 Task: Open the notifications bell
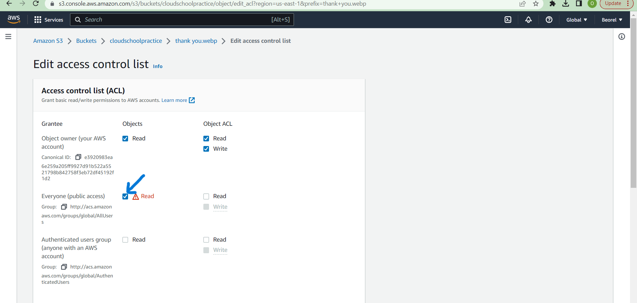click(x=529, y=20)
